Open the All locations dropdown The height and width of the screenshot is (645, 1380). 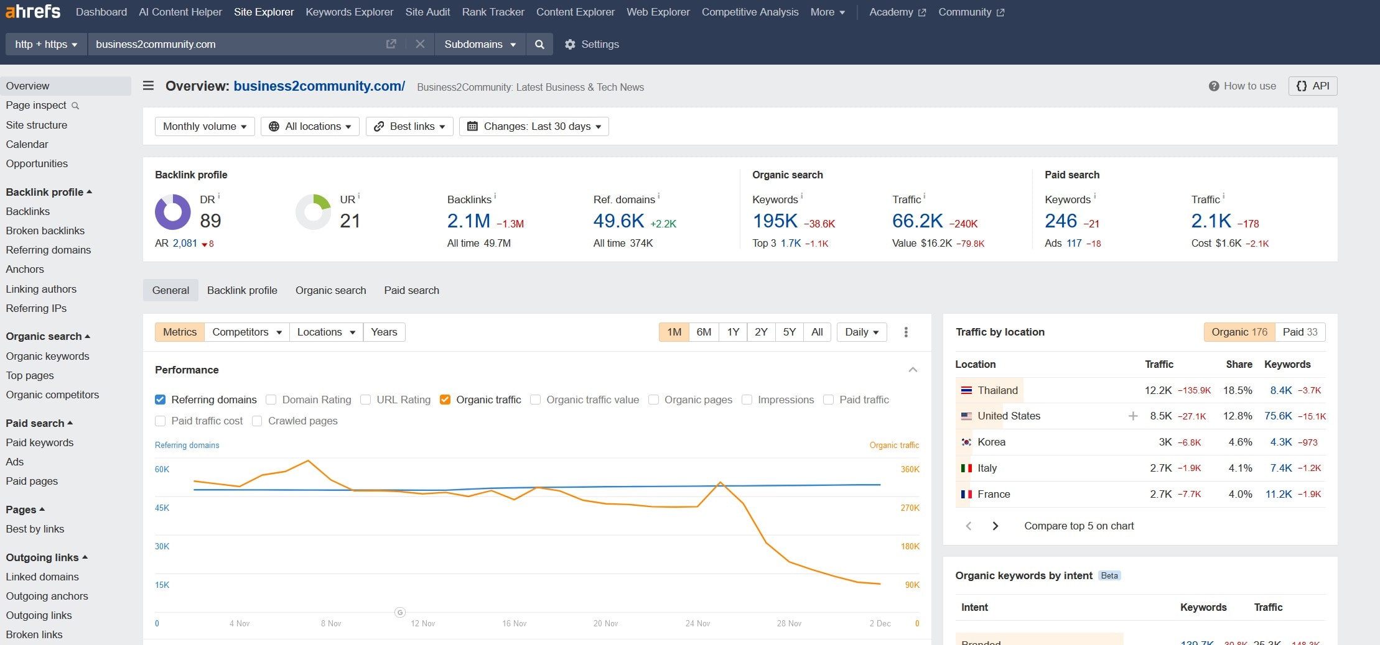[310, 127]
